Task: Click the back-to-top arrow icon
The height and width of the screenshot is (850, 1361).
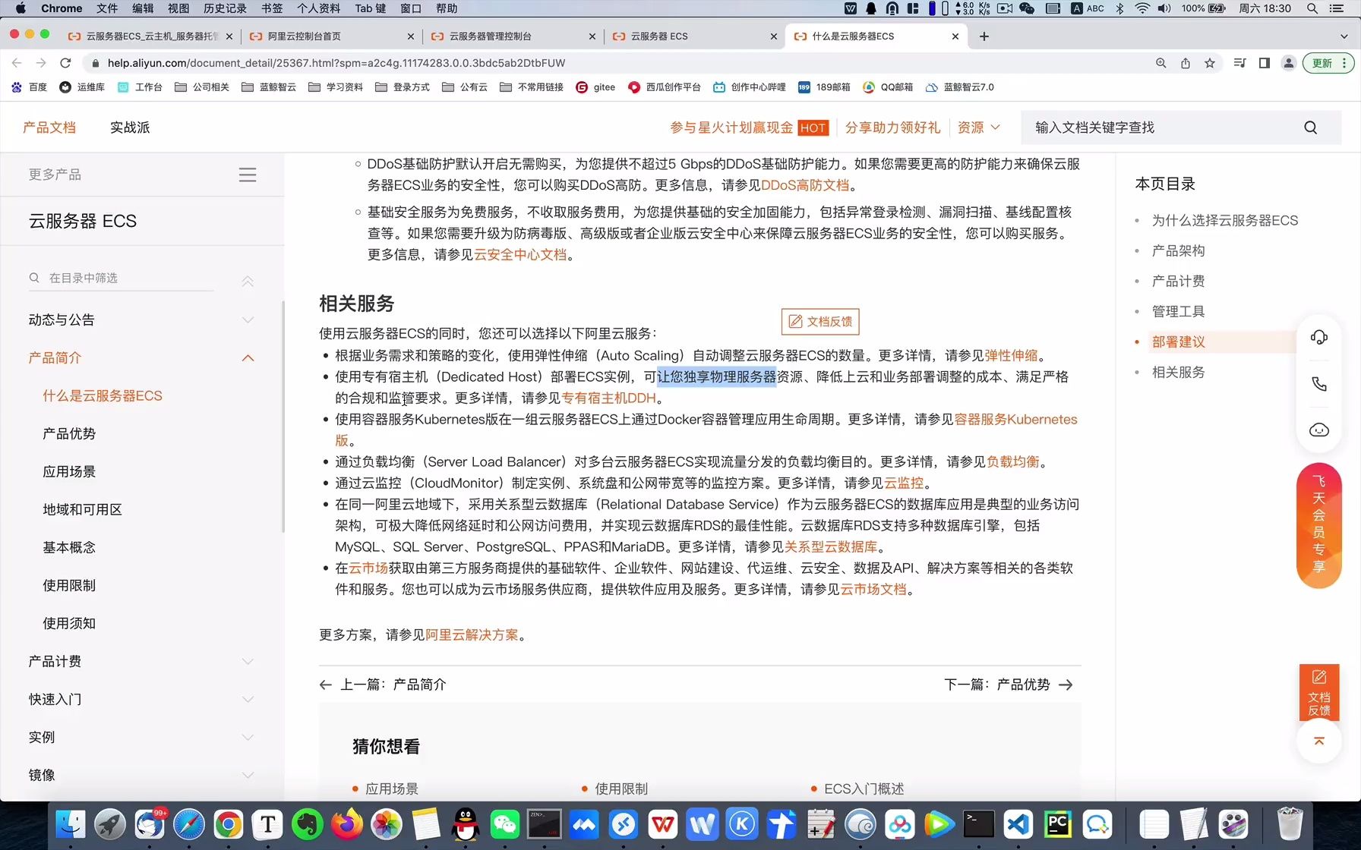Action: tap(1319, 741)
